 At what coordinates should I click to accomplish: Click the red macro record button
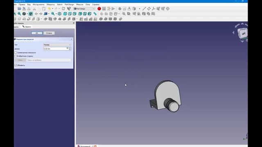pyautogui.click(x=99, y=9)
